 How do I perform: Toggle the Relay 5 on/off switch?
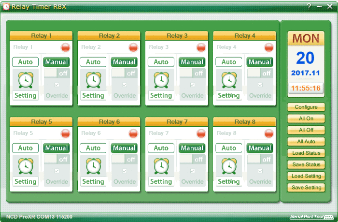tap(57, 160)
